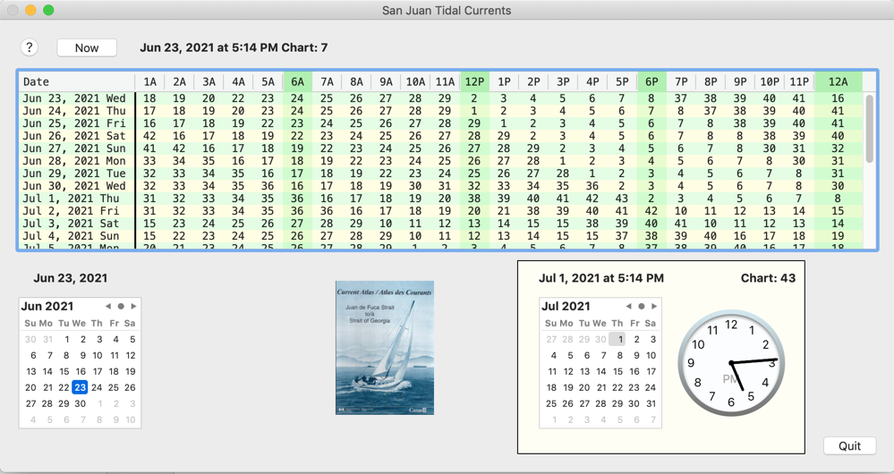Pick July 15 in the right calendar
The width and height of the screenshot is (894, 474).
(x=617, y=371)
